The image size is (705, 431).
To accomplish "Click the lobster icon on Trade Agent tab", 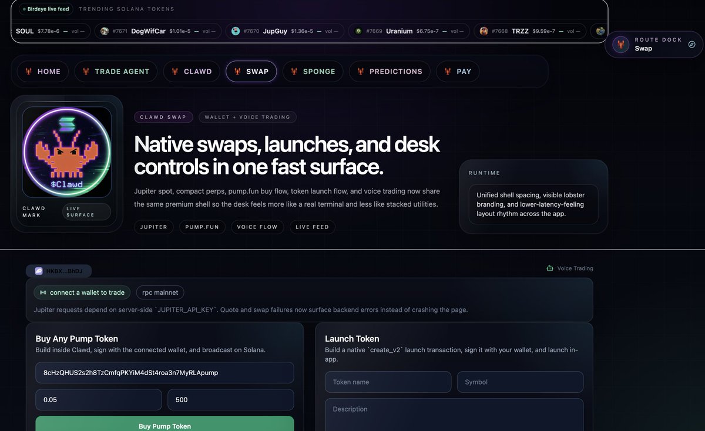I will point(86,72).
